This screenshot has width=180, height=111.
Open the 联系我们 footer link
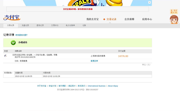(x=82, y=86)
